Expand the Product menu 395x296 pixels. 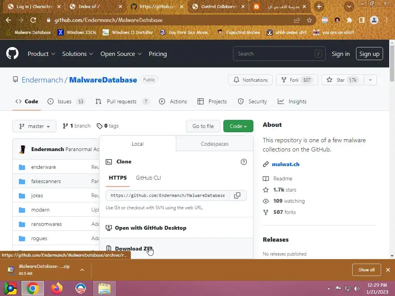coord(41,54)
